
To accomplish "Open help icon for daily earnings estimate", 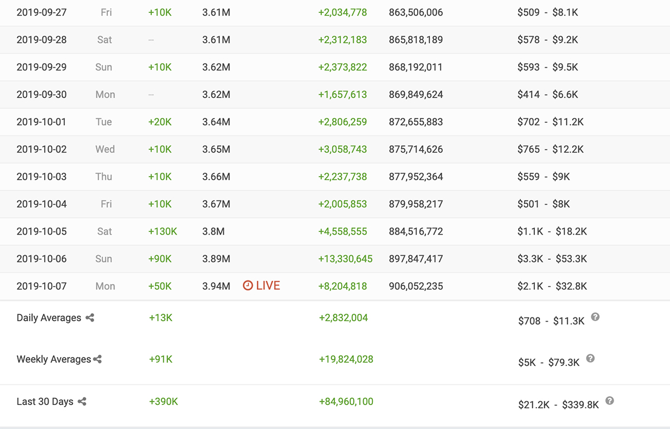I will point(595,317).
